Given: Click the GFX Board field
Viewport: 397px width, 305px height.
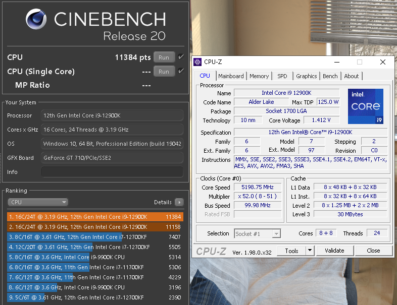Looking at the screenshot, I should pos(112,158).
